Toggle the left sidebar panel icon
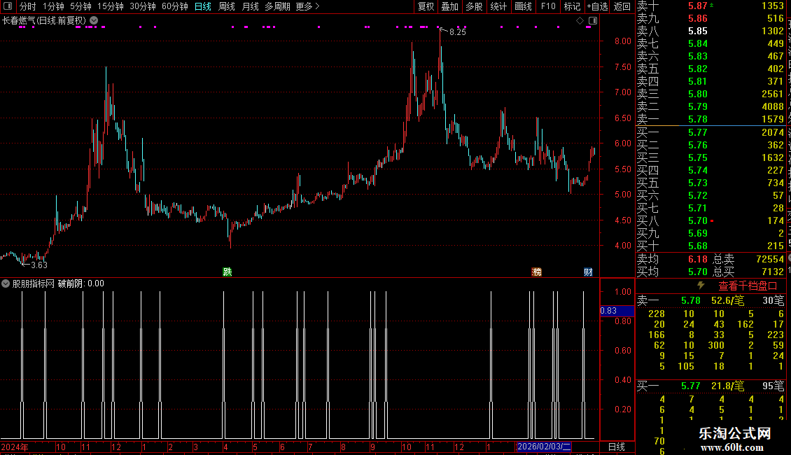 (8, 6)
